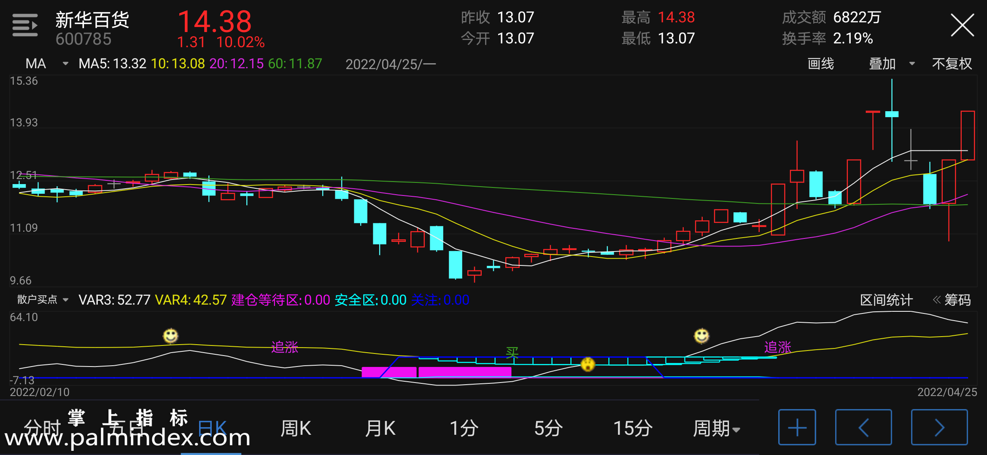The height and width of the screenshot is (455, 987).
Task: Click the 关注: 0.00 label
Action: point(440,300)
